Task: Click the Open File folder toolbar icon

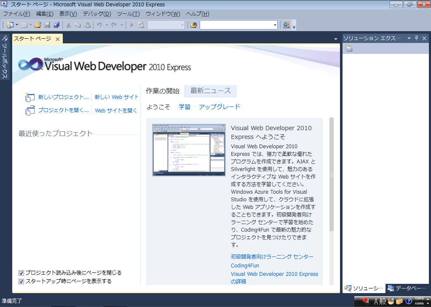Action: coord(38,25)
